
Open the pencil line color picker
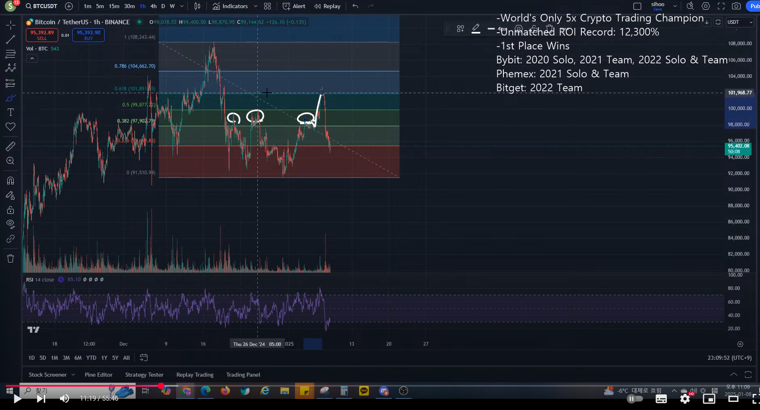[476, 29]
